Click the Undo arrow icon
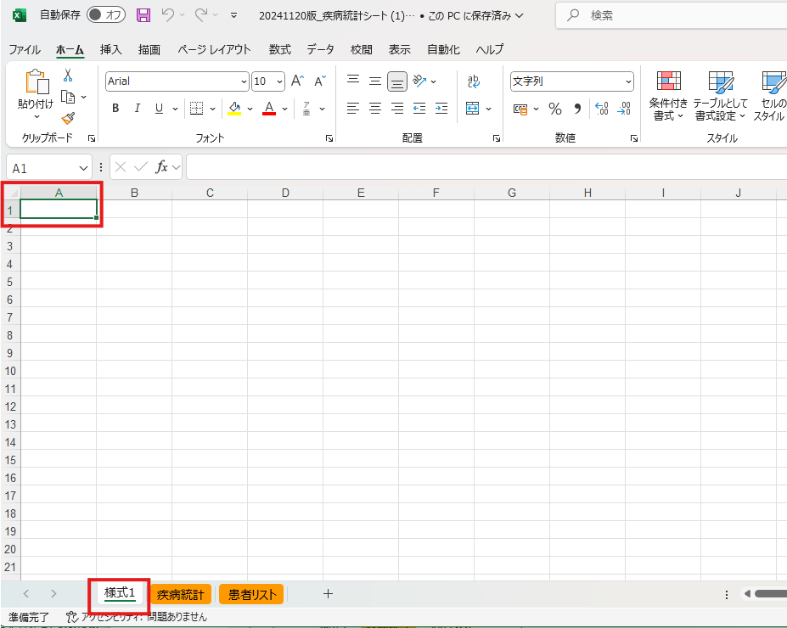The image size is (787, 628). click(167, 15)
